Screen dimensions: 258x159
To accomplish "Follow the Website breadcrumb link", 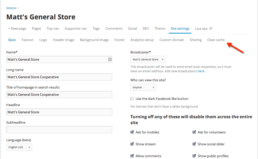I will click(x=11, y=8).
